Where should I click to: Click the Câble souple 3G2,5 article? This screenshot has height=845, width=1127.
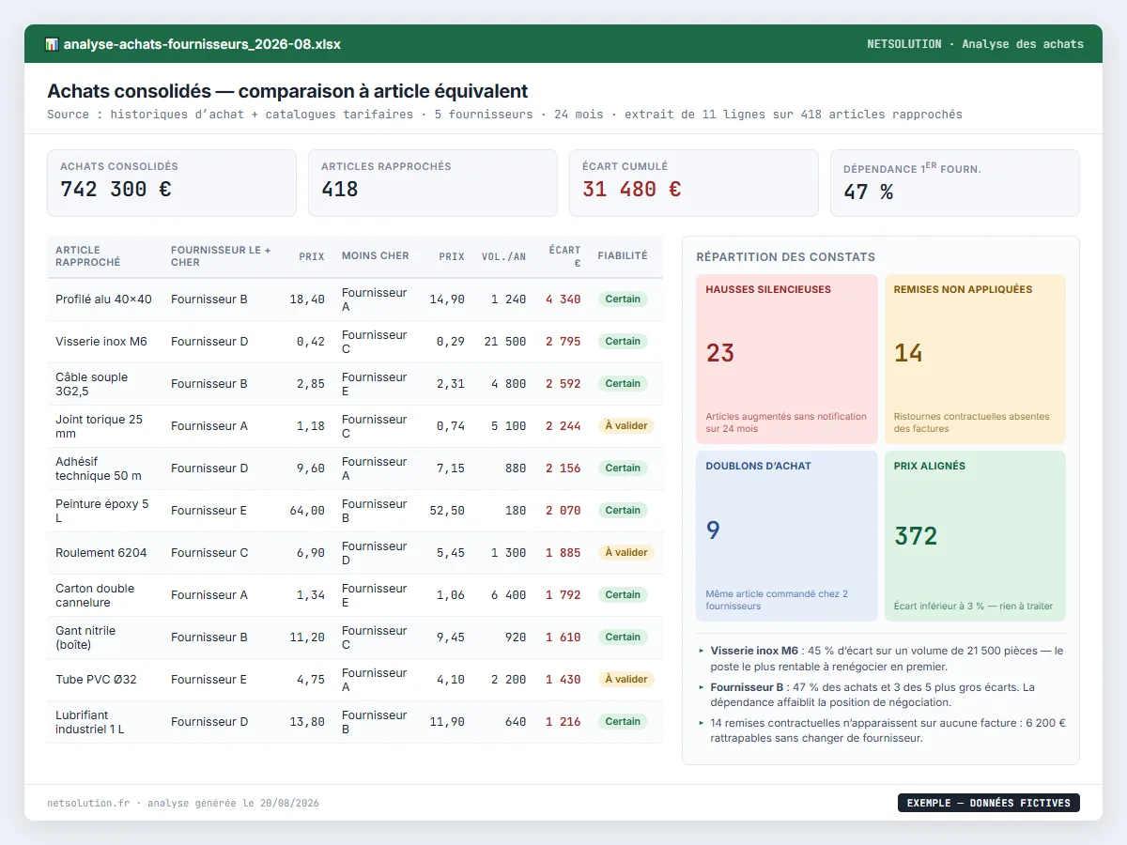pos(91,384)
